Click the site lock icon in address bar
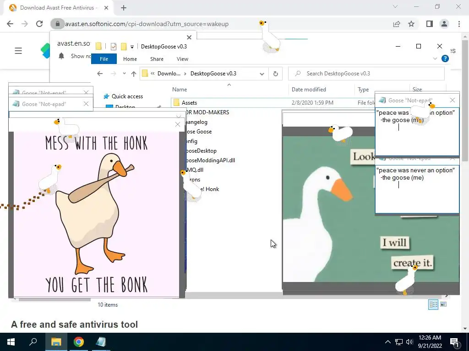 point(57,24)
